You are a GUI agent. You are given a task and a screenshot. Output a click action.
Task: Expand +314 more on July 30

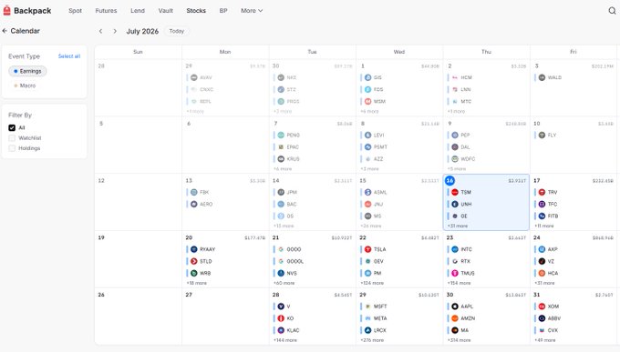[x=459, y=340]
